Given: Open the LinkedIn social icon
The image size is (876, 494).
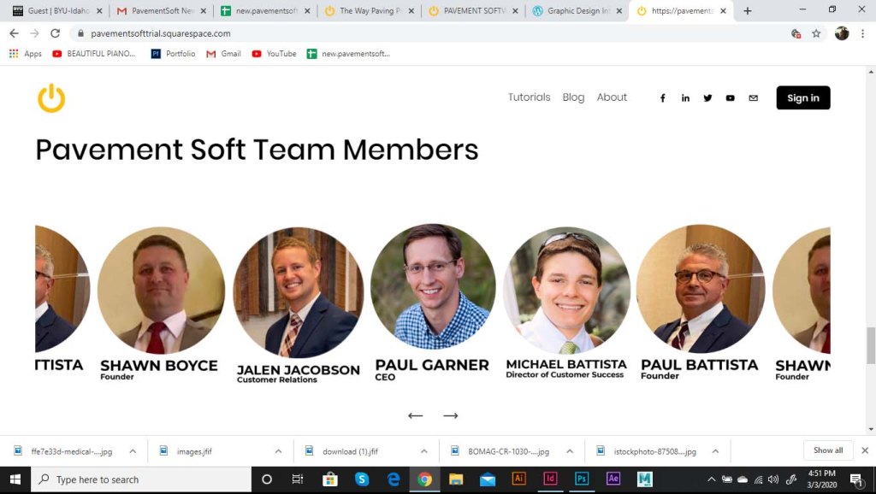Looking at the screenshot, I should point(685,98).
